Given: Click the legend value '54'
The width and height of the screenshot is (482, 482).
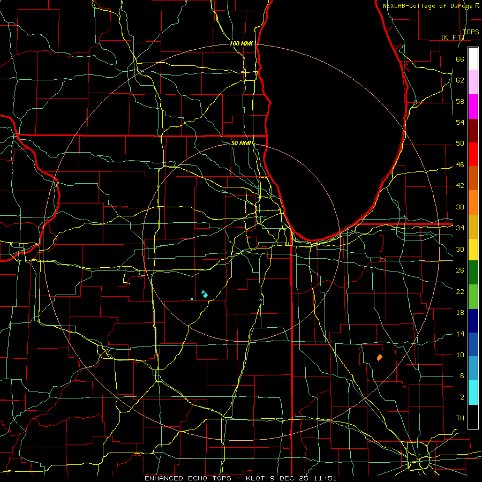Looking at the screenshot, I should click(460, 122).
